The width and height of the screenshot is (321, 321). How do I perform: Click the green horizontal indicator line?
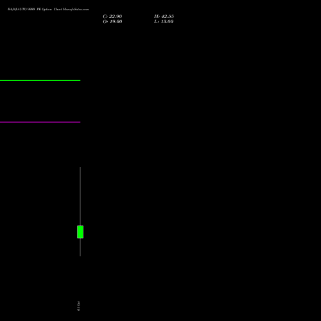pos(40,80)
